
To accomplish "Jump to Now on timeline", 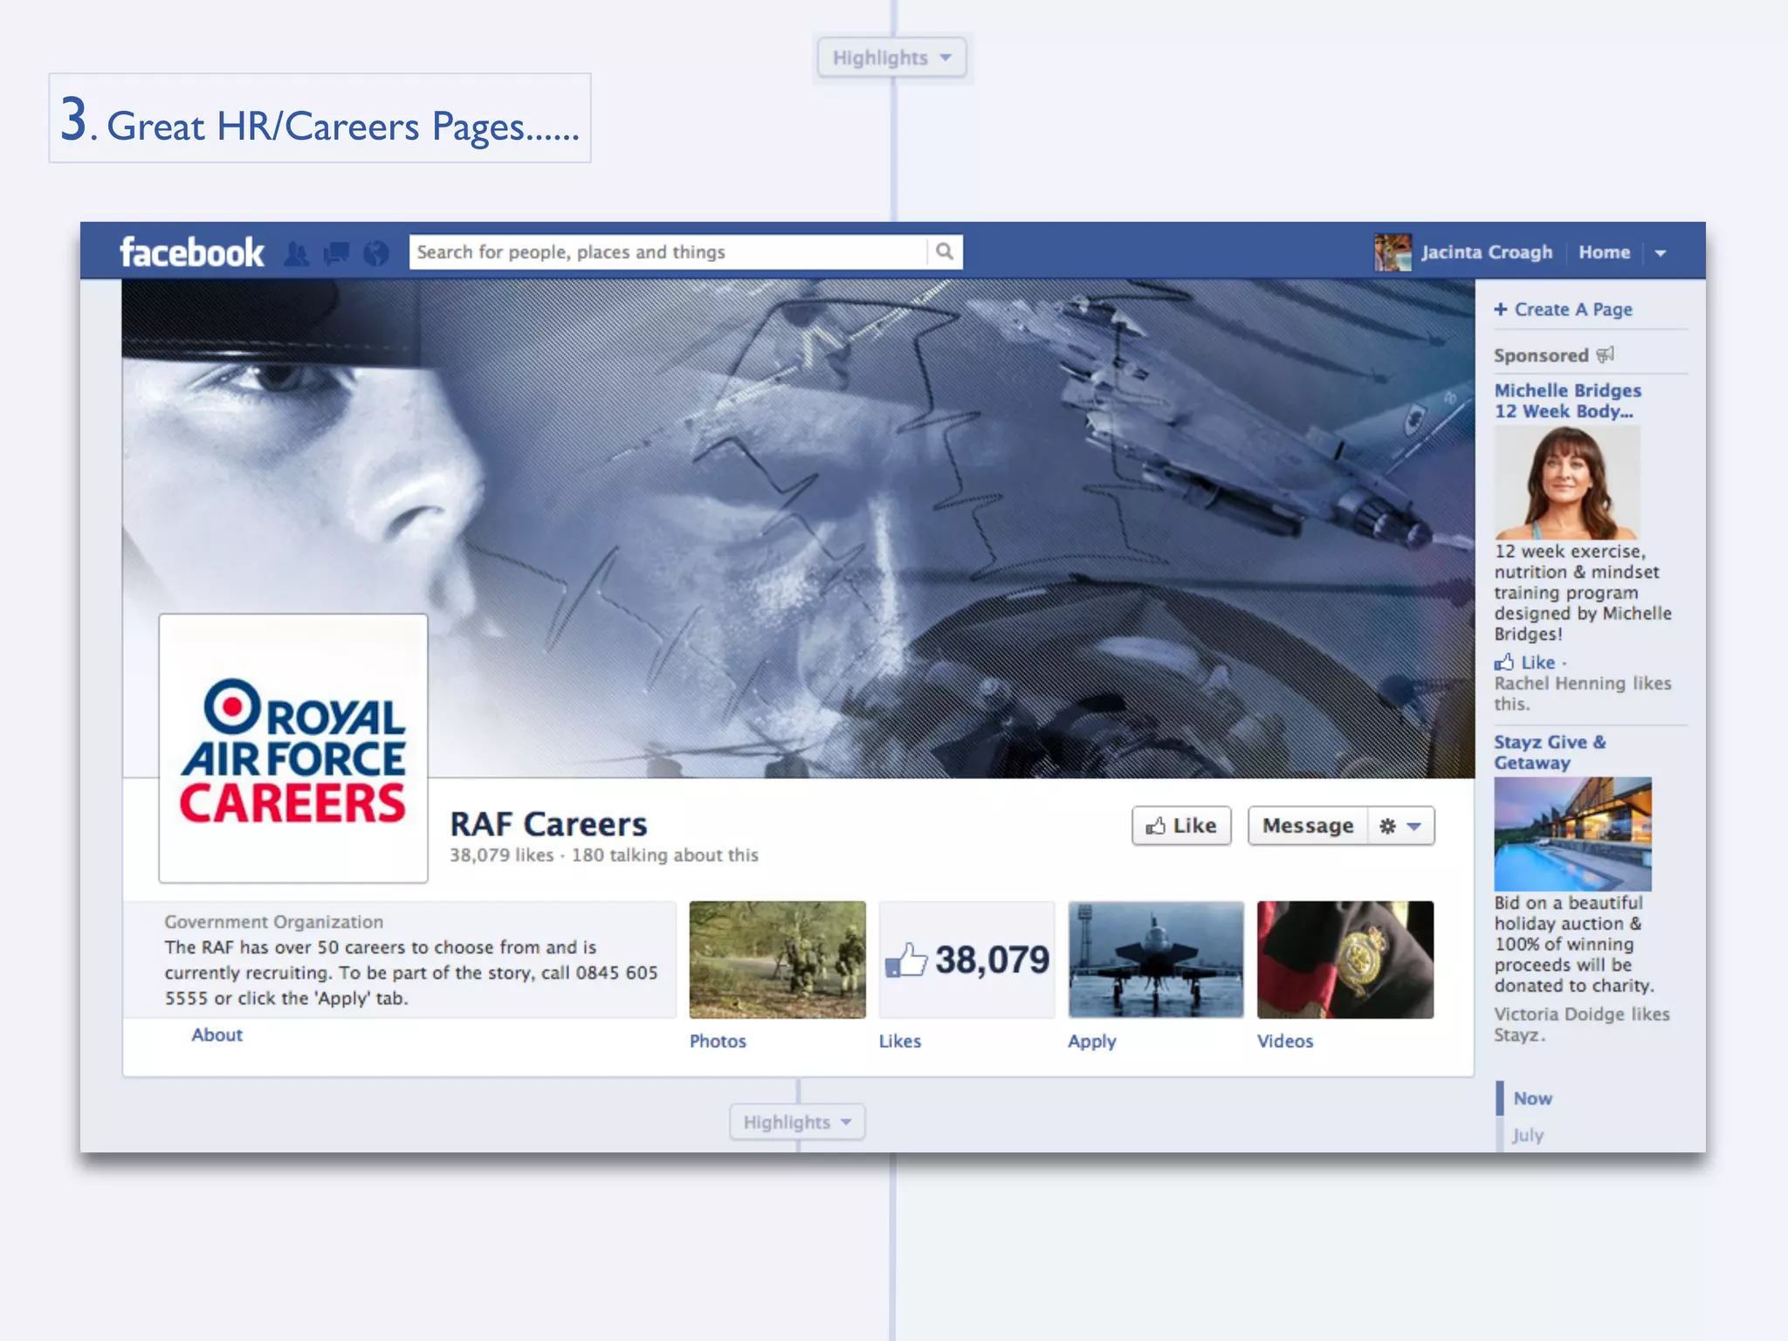I will point(1532,1098).
